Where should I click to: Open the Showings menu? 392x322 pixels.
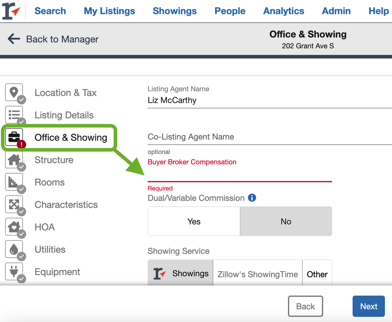click(x=174, y=11)
